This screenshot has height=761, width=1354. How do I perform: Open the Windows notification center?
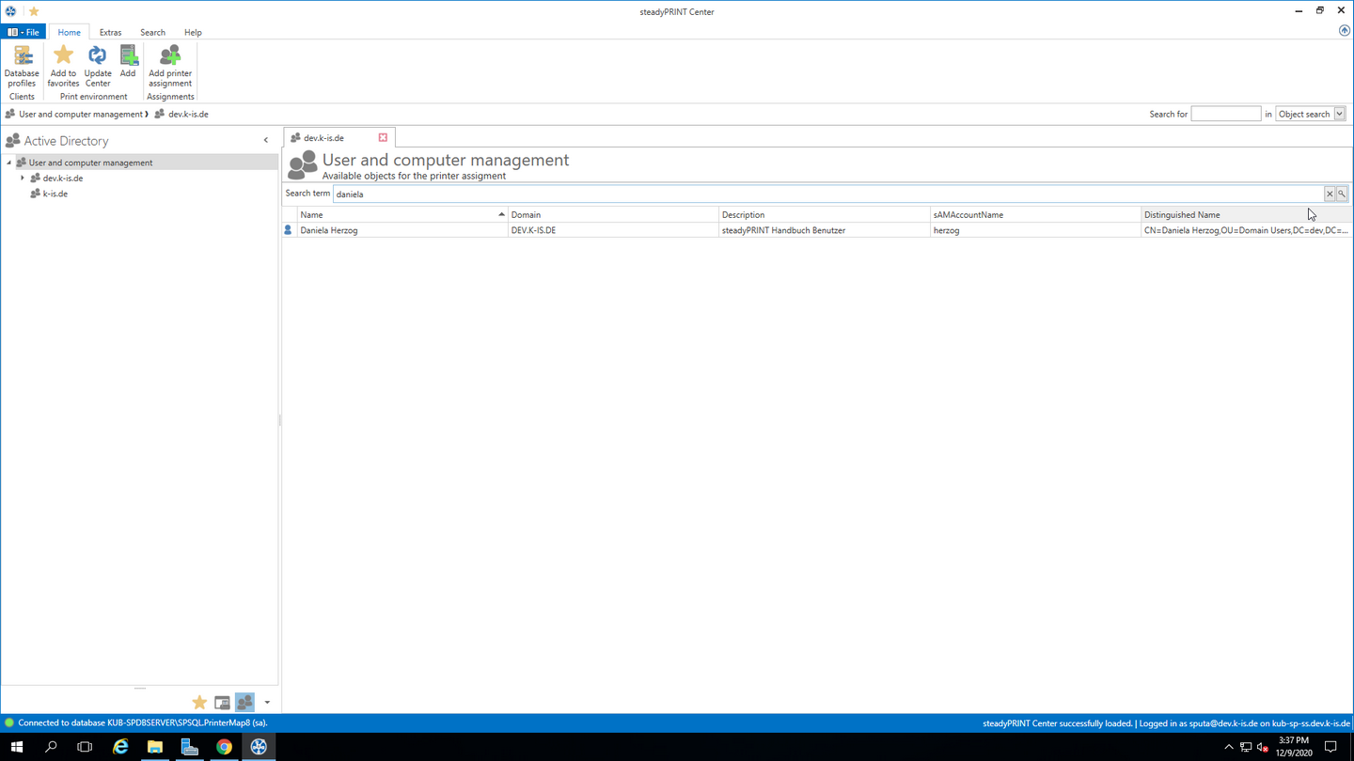1330,747
